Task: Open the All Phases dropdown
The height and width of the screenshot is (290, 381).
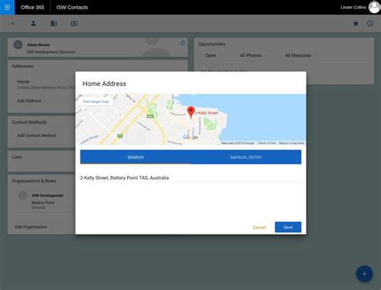Action: [254, 55]
